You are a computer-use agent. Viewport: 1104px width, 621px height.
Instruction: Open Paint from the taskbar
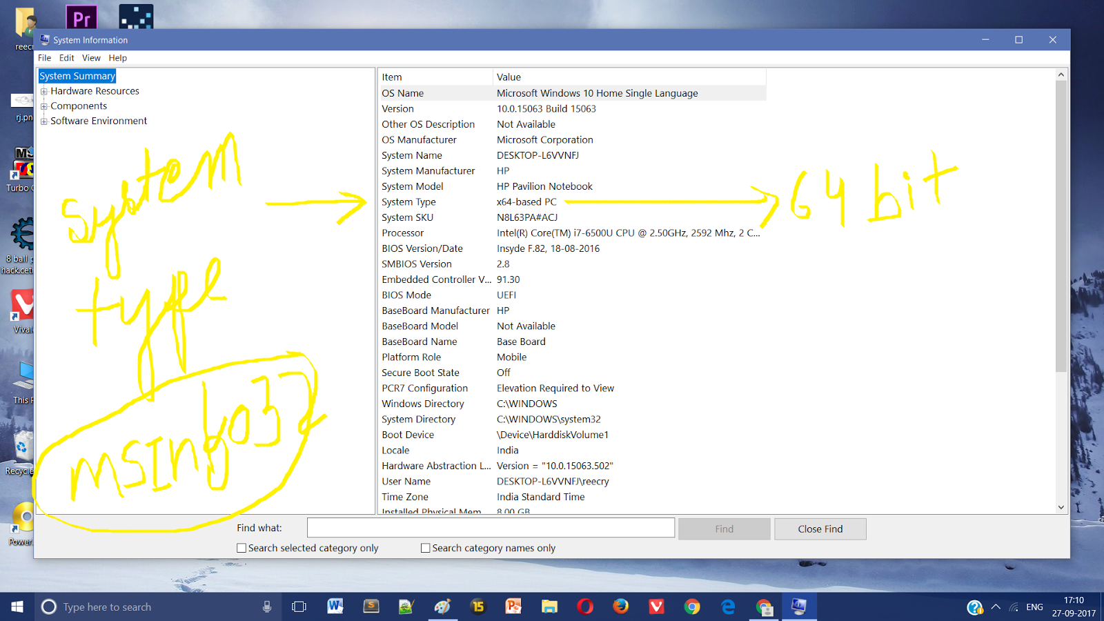click(x=442, y=607)
